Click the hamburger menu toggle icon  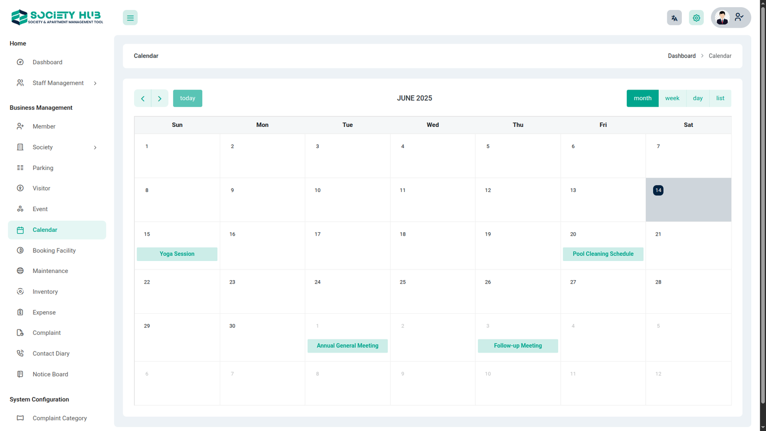(x=130, y=18)
